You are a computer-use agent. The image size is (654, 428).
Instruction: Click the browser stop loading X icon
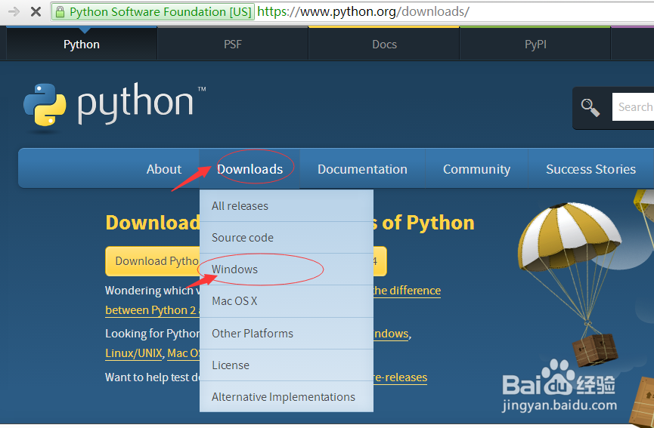(36, 11)
